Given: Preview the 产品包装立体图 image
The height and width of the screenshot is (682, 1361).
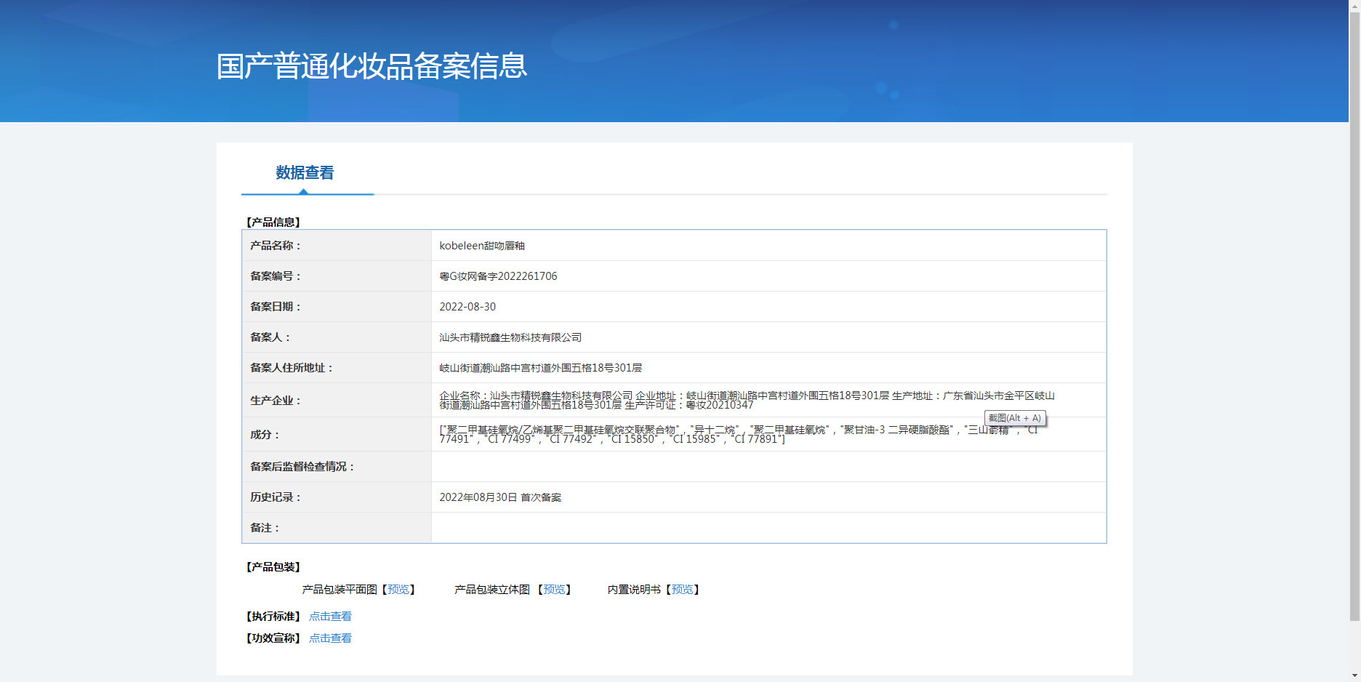Looking at the screenshot, I should (554, 590).
